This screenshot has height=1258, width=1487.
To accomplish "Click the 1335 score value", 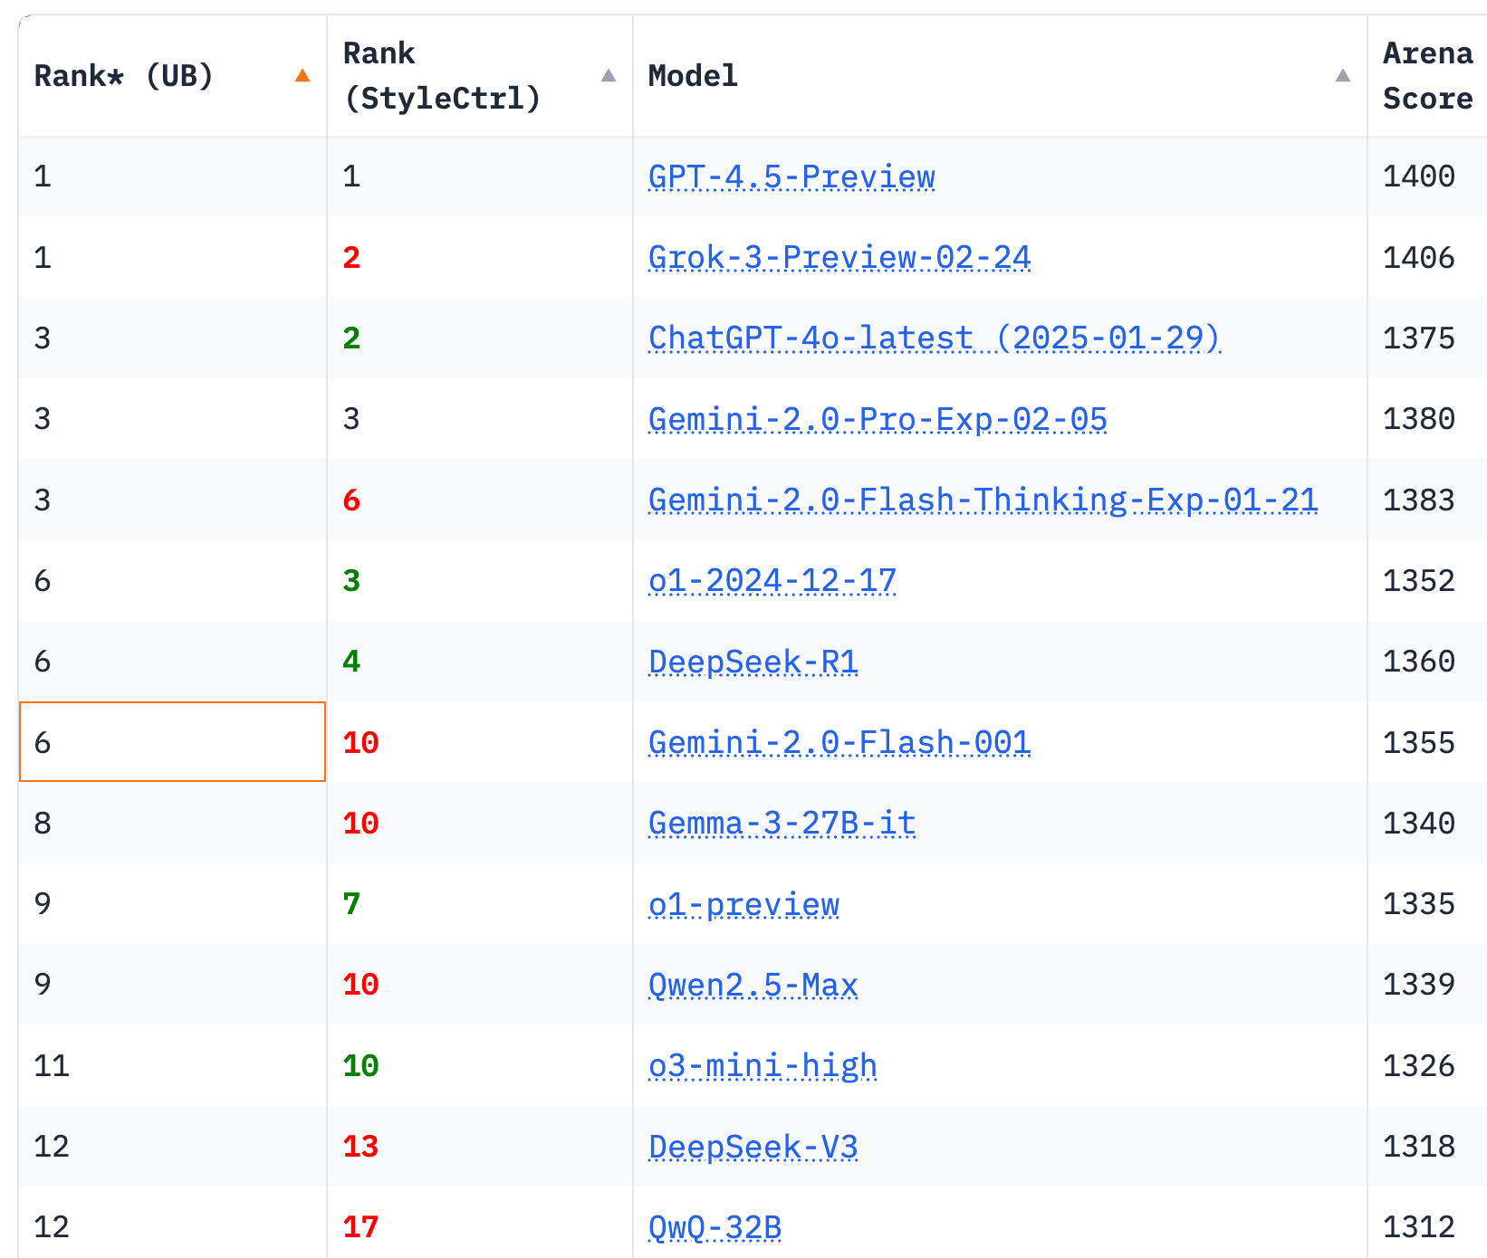I will pyautogui.click(x=1418, y=904).
